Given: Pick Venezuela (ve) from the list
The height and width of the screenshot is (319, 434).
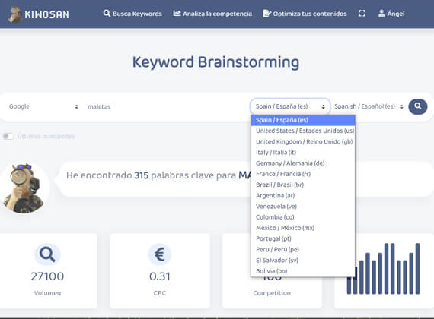Looking at the screenshot, I should [x=303, y=207].
